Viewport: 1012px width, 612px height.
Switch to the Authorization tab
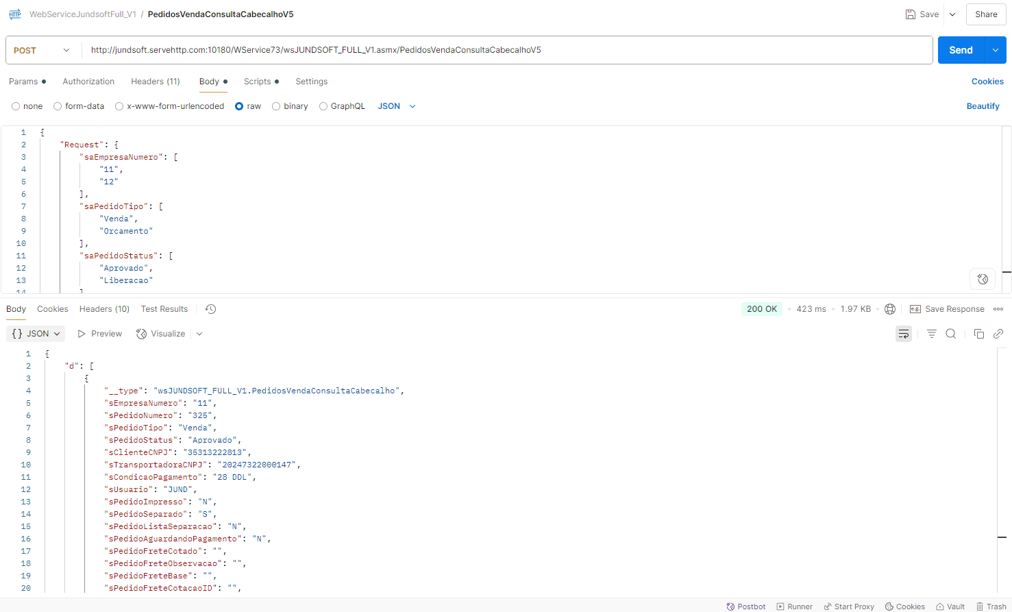(x=88, y=82)
